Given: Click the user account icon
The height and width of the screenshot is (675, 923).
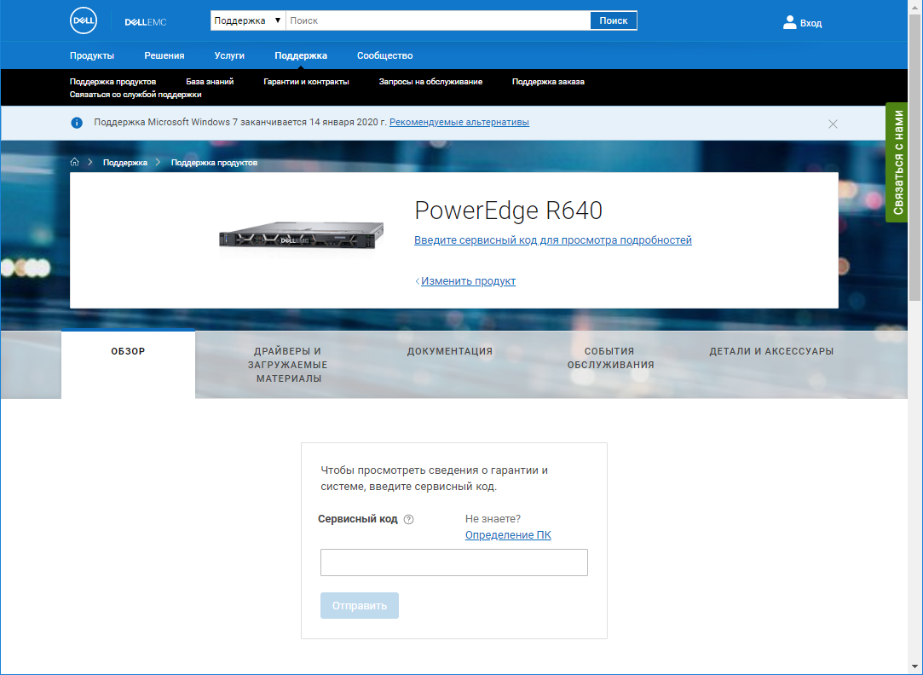Looking at the screenshot, I should [789, 22].
